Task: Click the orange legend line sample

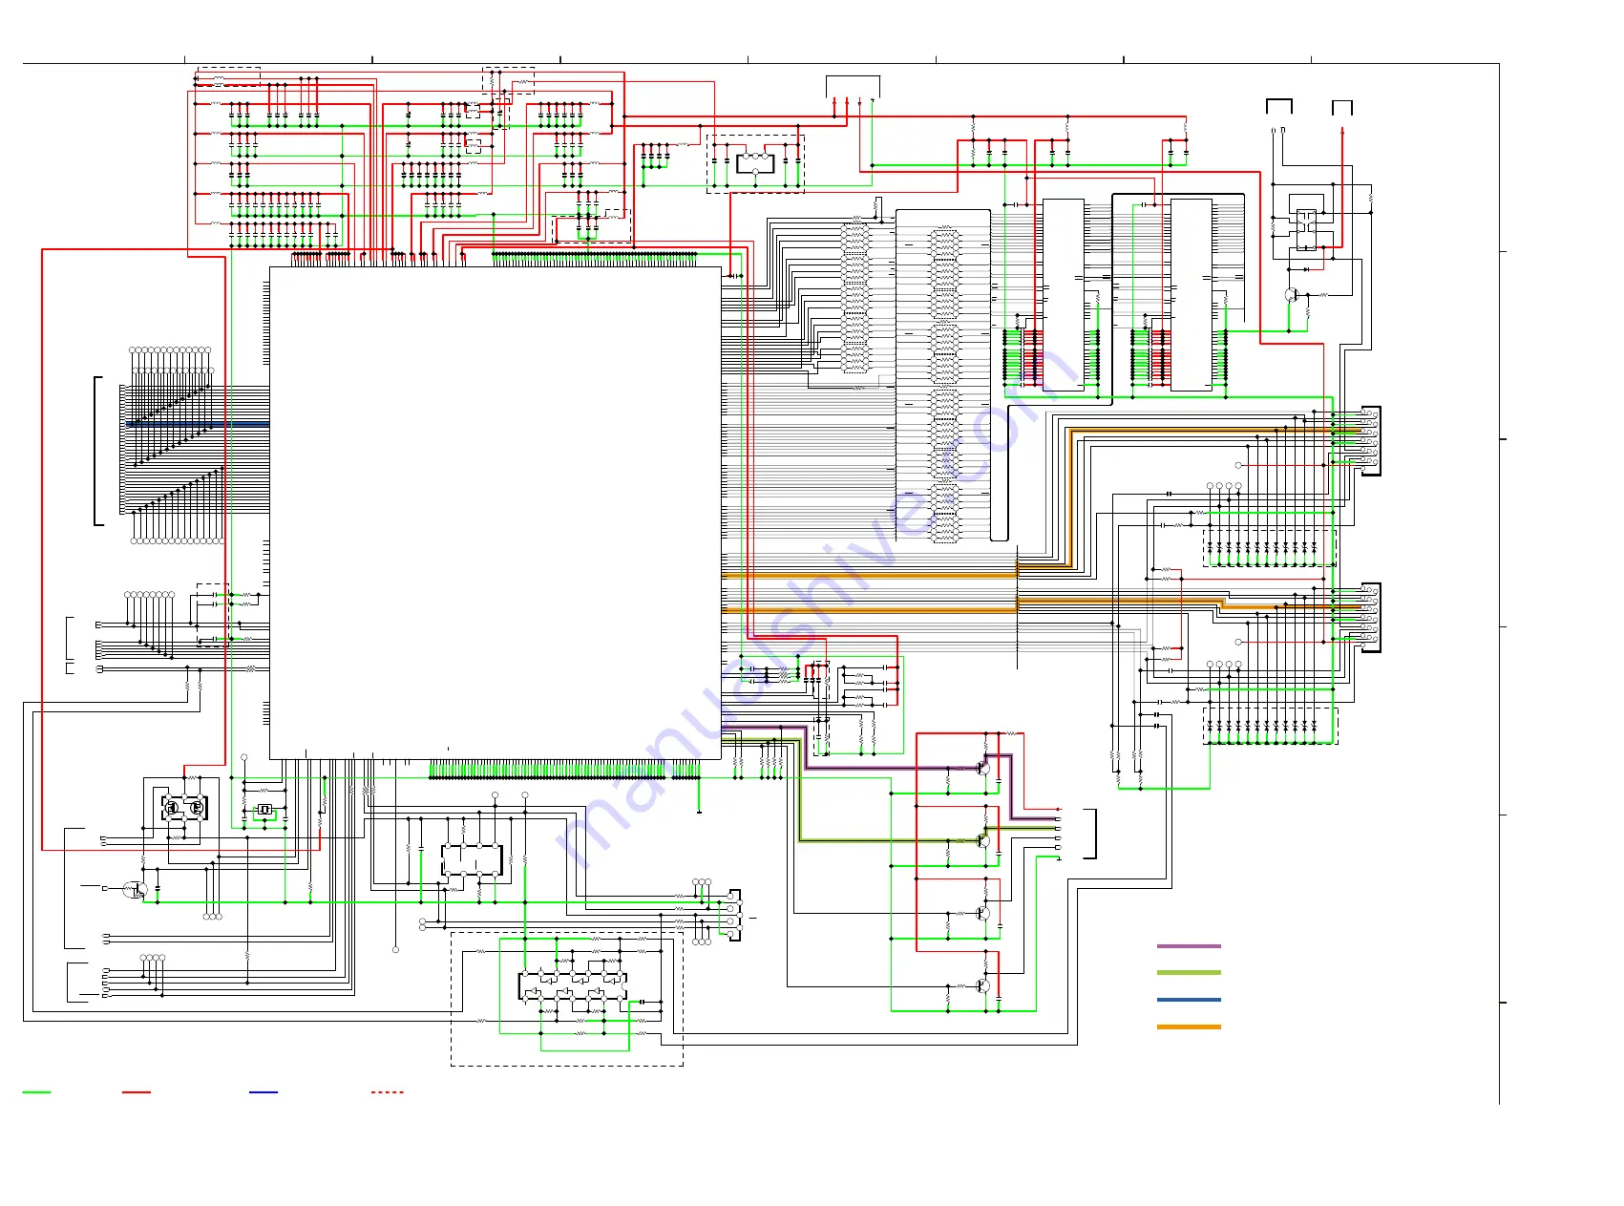Action: (x=1189, y=1026)
